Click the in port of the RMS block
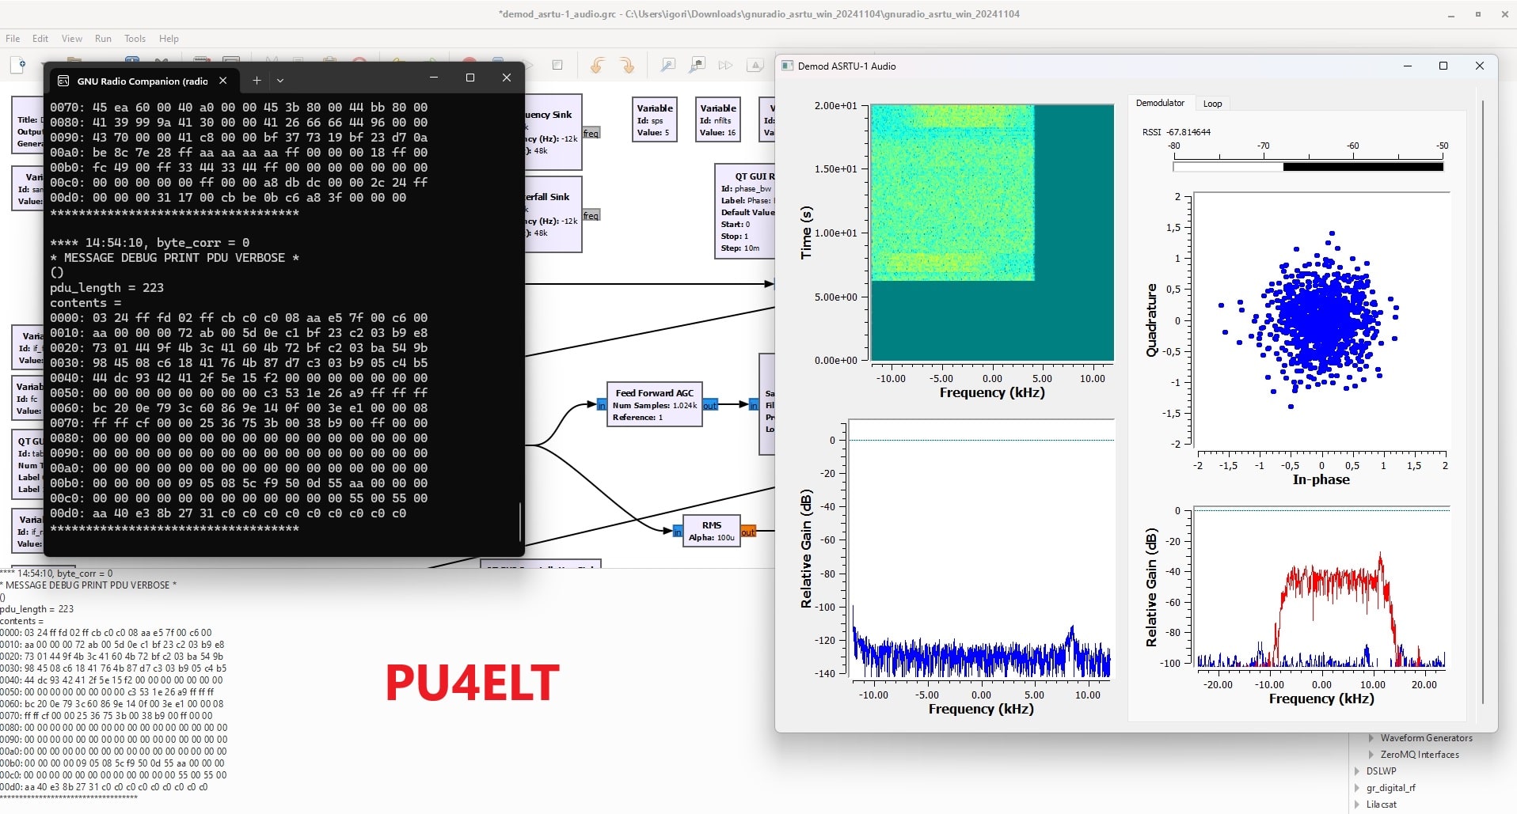 678,532
